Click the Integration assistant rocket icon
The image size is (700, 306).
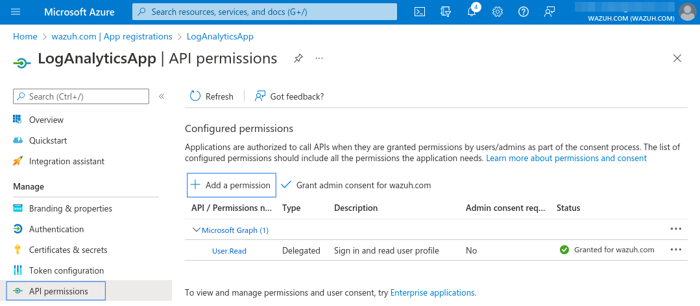(x=18, y=161)
